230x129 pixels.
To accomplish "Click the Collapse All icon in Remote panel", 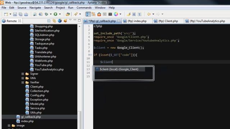I will pos(49,21).
